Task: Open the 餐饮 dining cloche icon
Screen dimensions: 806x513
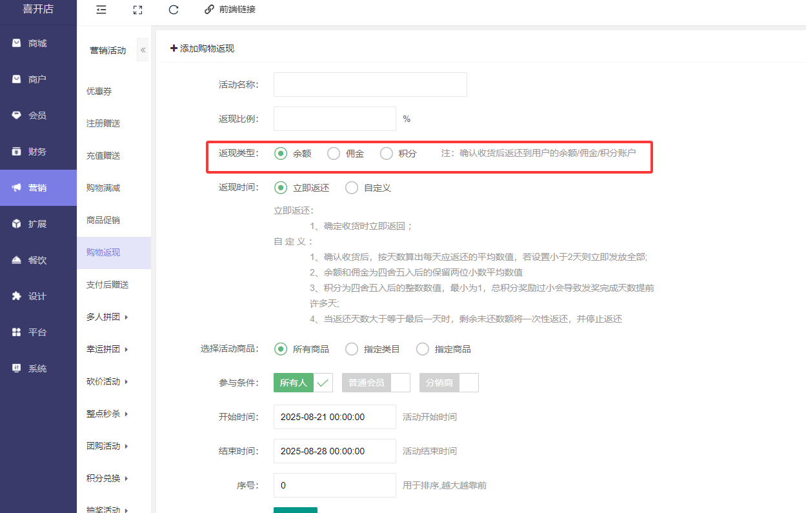Action: [17, 260]
